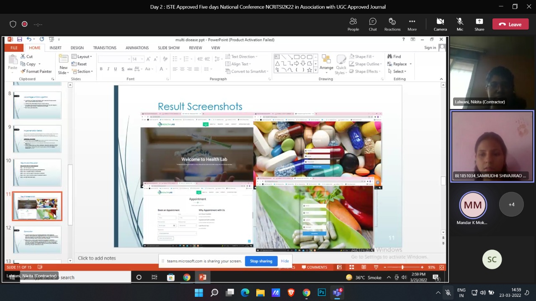The height and width of the screenshot is (301, 536).
Task: Select slide 12 thumbnail
Action: (x=37, y=240)
